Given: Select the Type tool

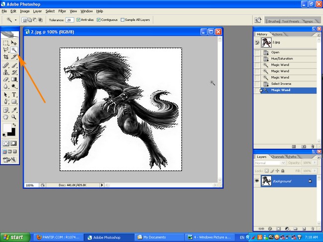Looking at the screenshot, I should (14, 95).
